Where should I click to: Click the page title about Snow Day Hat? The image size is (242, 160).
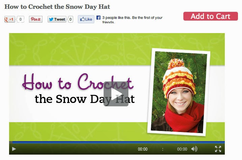click(57, 7)
